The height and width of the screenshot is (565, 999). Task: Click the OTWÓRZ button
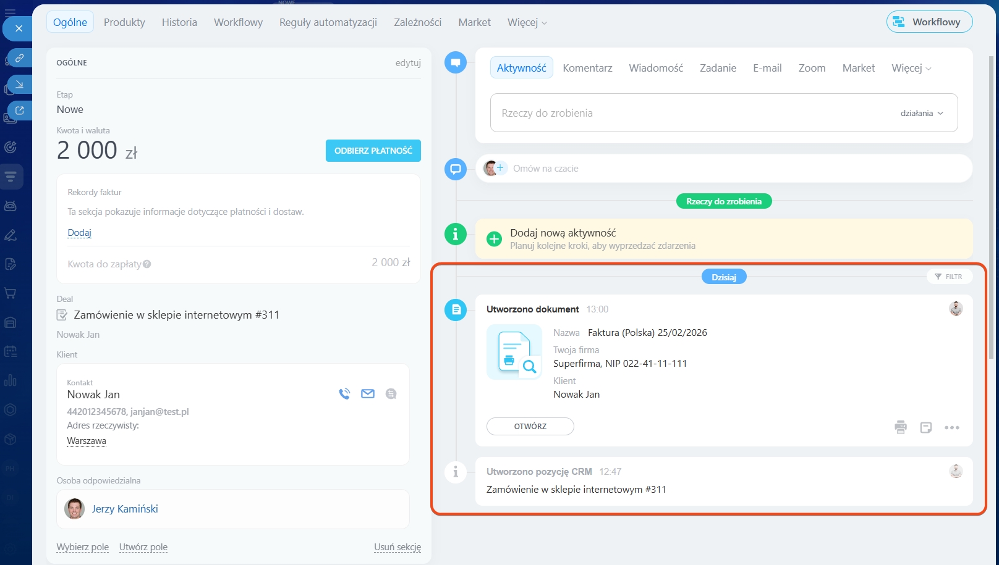[530, 427]
